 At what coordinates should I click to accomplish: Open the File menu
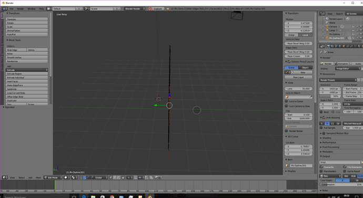pos(12,8)
